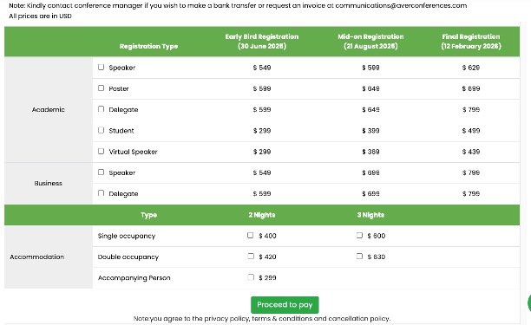Click the Academic category cell
The height and width of the screenshot is (325, 531).
pos(48,109)
